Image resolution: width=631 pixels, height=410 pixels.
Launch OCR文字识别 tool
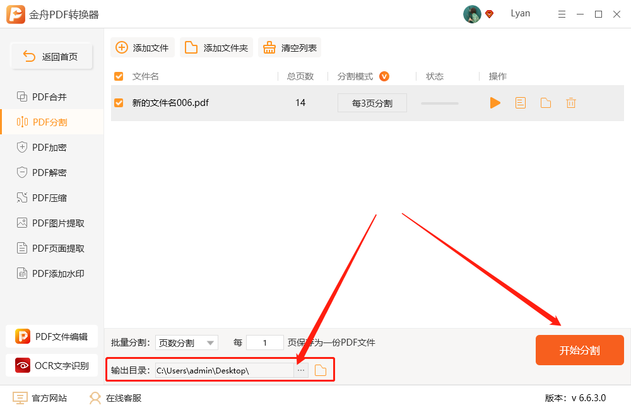[52, 365]
